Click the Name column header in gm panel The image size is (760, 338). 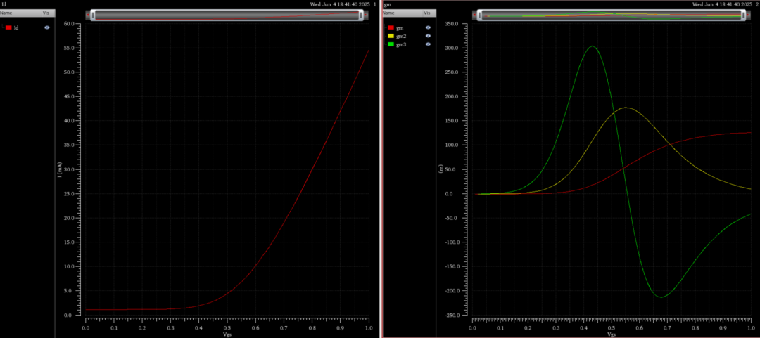point(403,13)
